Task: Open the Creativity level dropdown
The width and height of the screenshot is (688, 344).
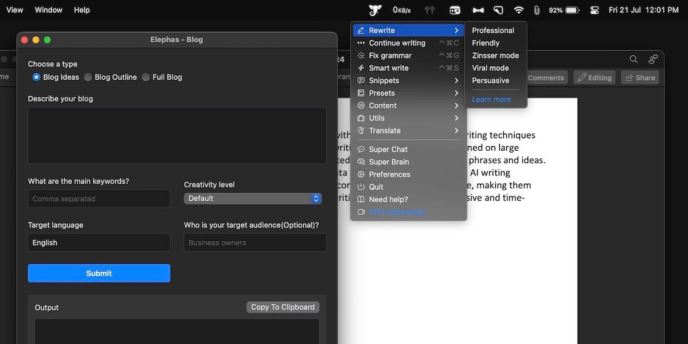Action: 252,198
